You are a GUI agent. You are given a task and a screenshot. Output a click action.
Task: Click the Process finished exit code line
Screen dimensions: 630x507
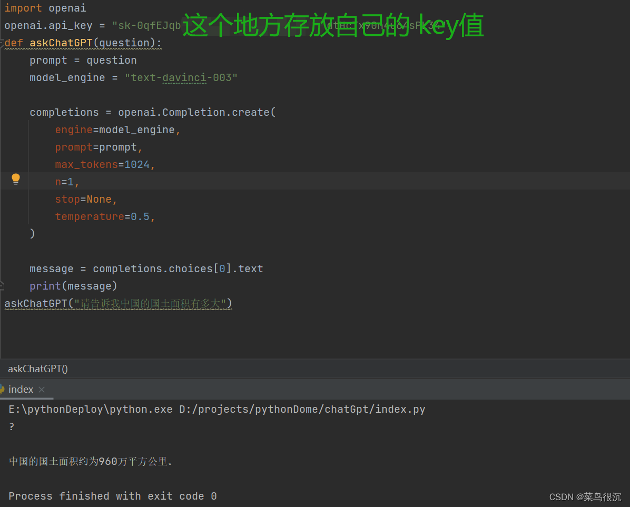click(x=113, y=496)
